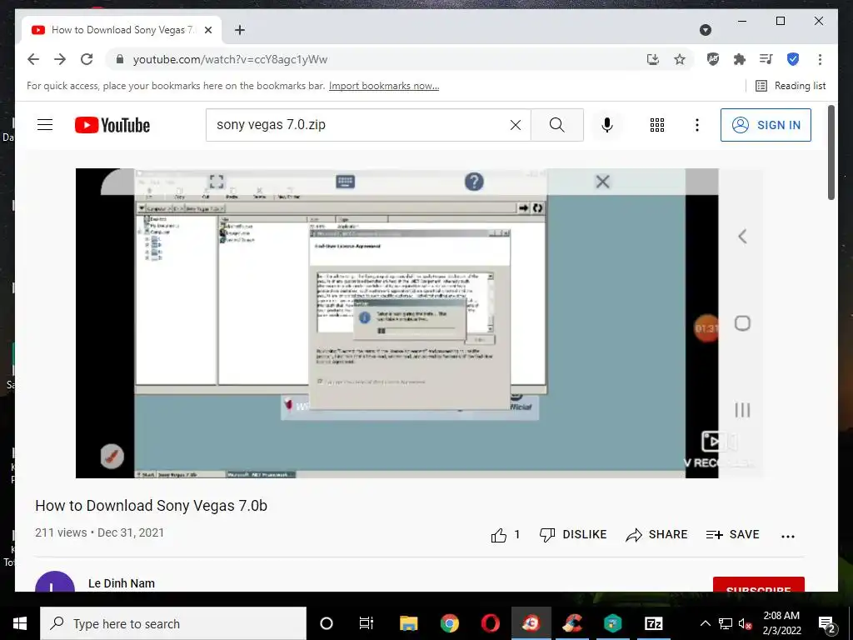
Task: Open the YouTube hamburger guide menu
Action: coord(45,125)
